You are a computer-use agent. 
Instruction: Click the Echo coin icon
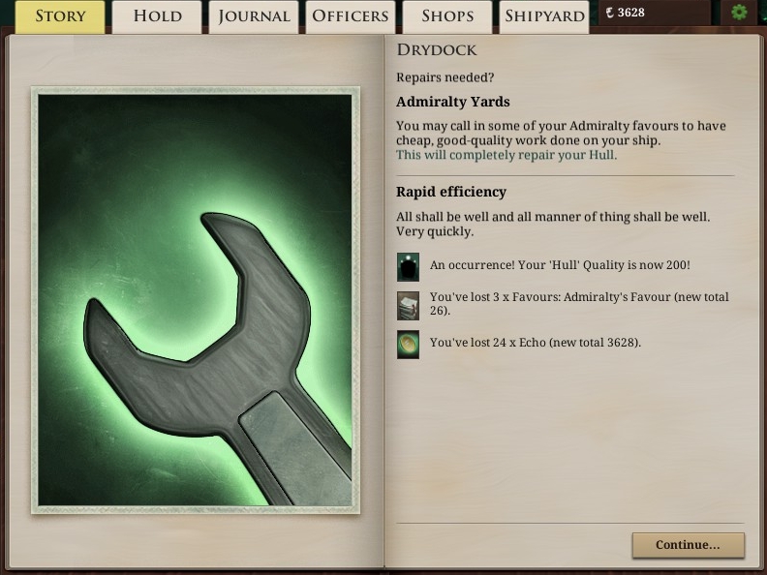pos(408,345)
